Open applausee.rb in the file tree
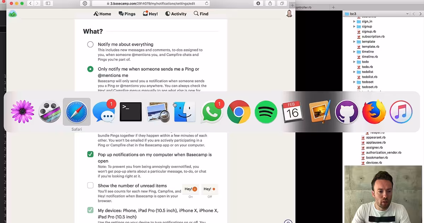Image resolution: width=424 pixels, height=223 pixels. [x=376, y=143]
